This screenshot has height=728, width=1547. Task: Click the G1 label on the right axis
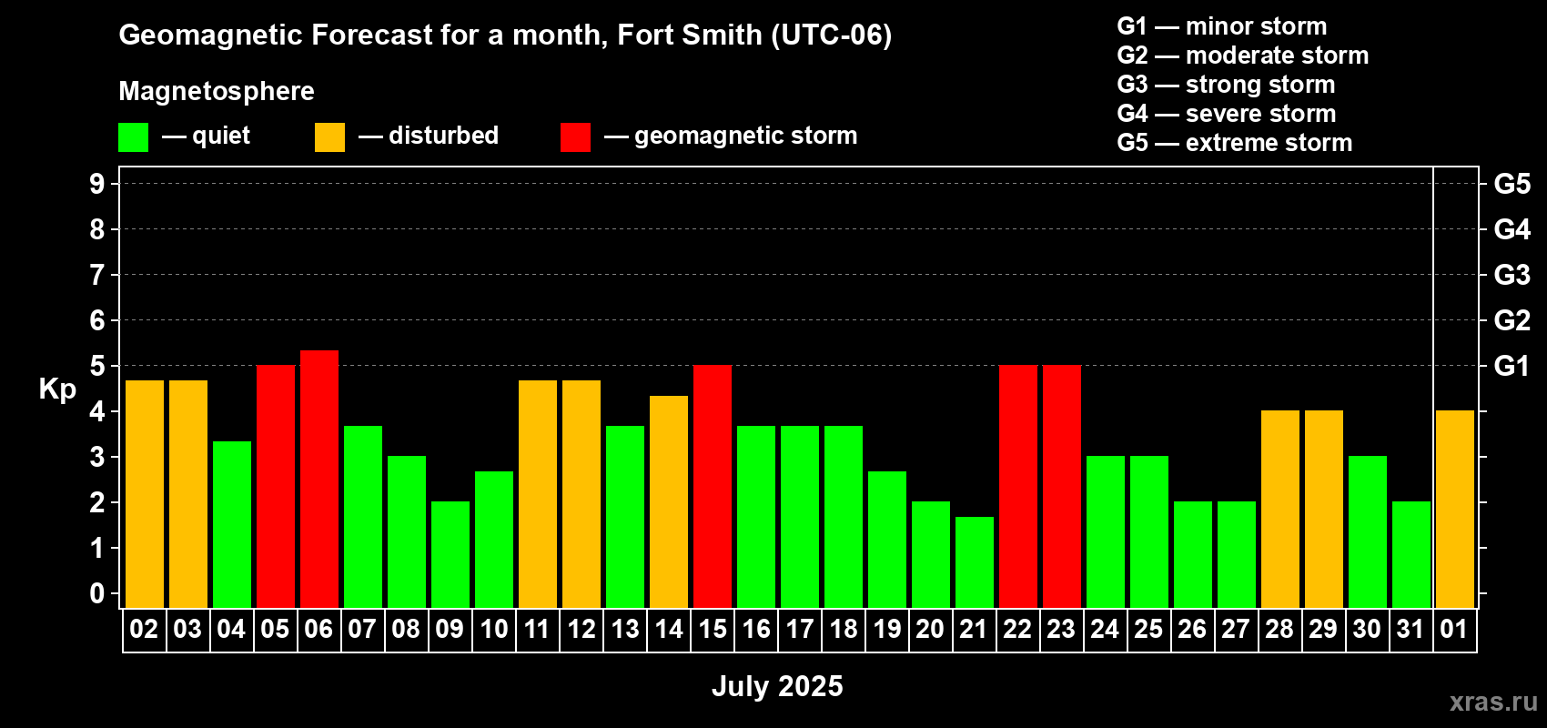[1512, 366]
